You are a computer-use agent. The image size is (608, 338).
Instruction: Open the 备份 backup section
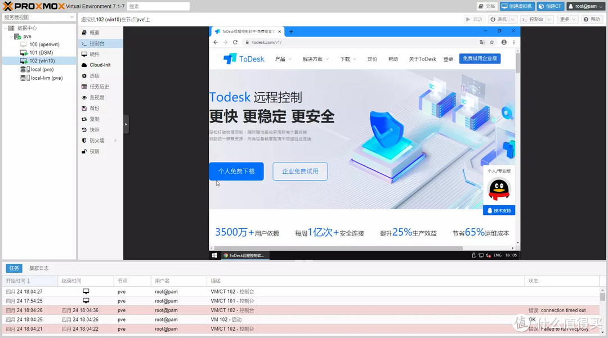pyautogui.click(x=95, y=109)
